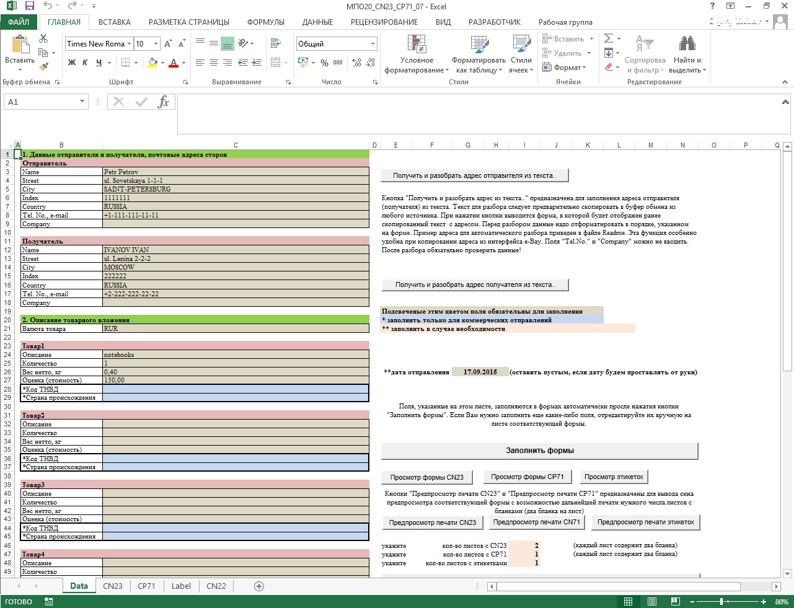Toggle italic formatting (К)
The image size is (794, 608).
(x=85, y=63)
